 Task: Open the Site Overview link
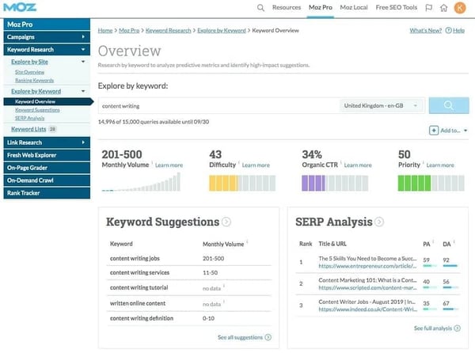pos(30,72)
